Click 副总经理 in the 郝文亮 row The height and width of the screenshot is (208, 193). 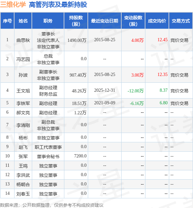(x=48, y=113)
